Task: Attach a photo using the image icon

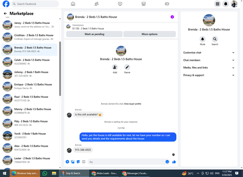Action: click(x=73, y=162)
